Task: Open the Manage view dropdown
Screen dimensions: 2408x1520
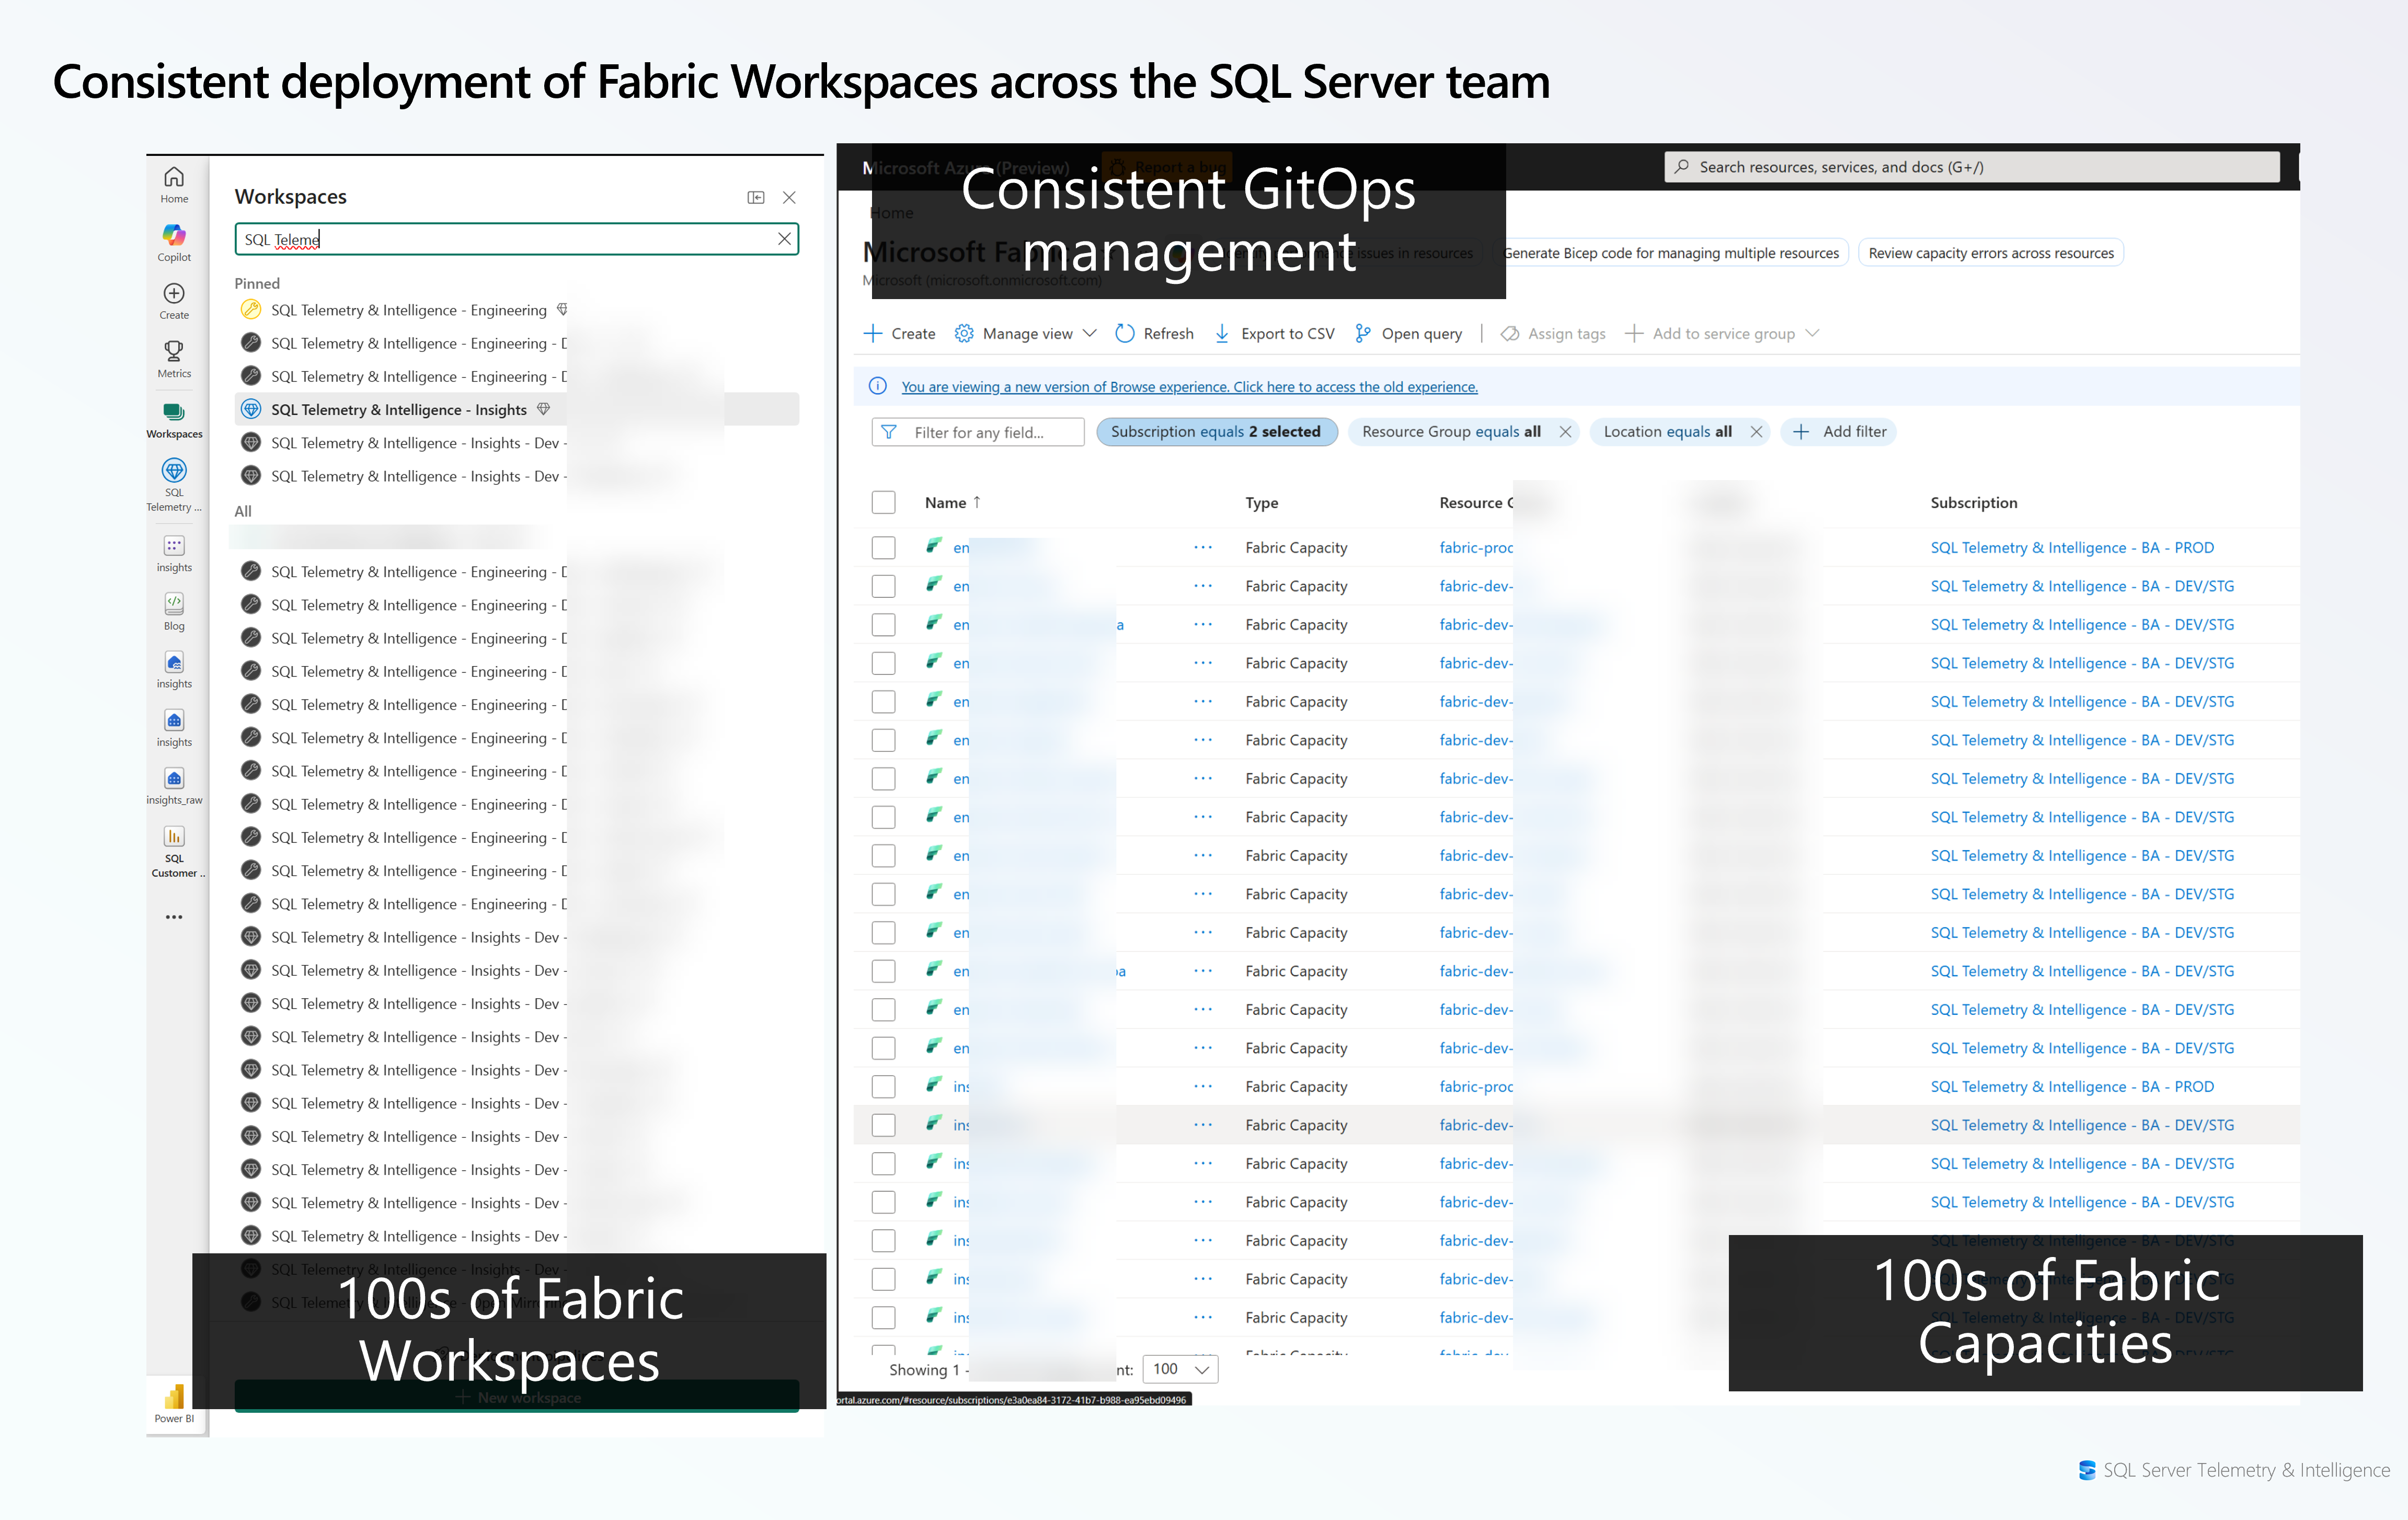Action: click(1026, 333)
